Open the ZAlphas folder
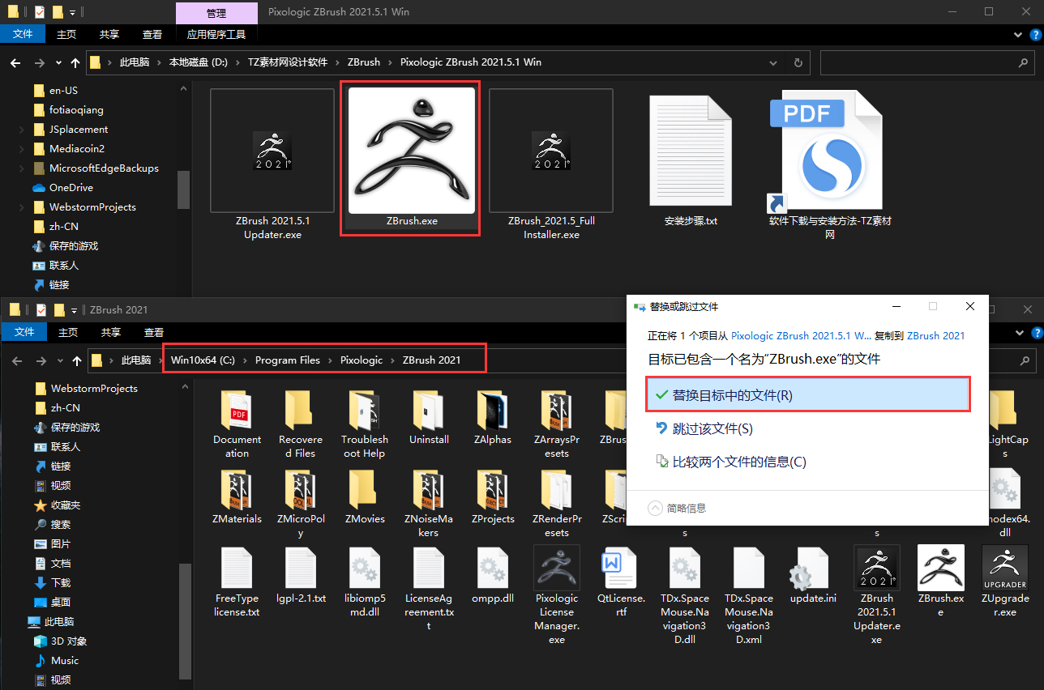The width and height of the screenshot is (1044, 690). (x=493, y=417)
